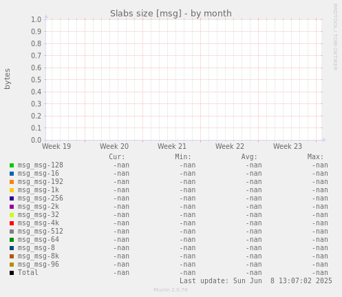
Task: Click the Max: column header
Action: 315,156
